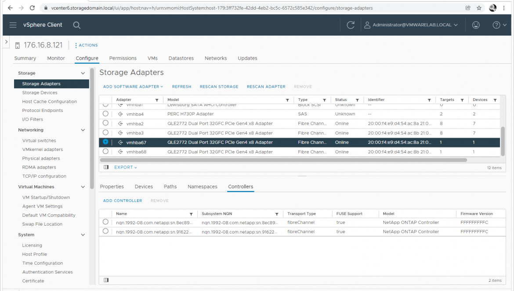Open the Add Software Adapter dropdown

pyautogui.click(x=133, y=87)
